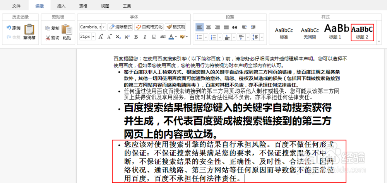Apply the No Spacing (无间隔) style

(x=310, y=33)
